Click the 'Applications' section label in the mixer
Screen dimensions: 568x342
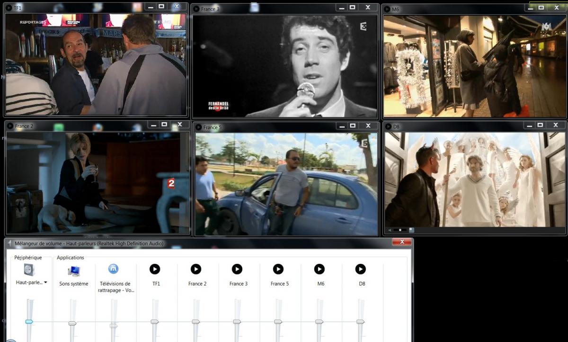[x=71, y=258]
